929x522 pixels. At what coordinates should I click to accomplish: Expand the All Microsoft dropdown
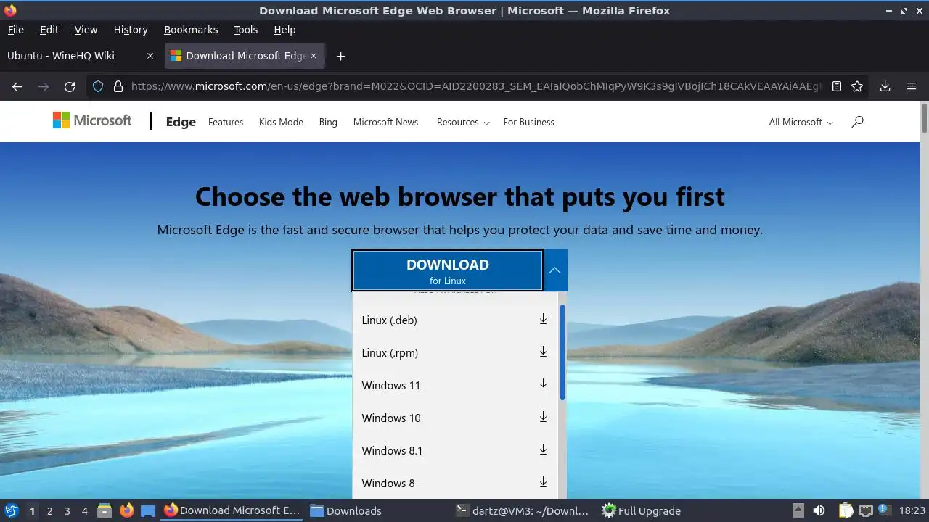[801, 122]
